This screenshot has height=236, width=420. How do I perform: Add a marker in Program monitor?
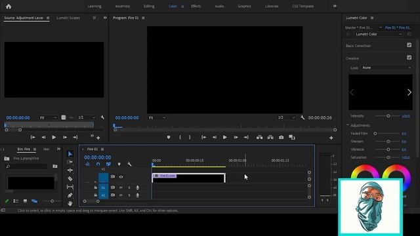[169, 137]
